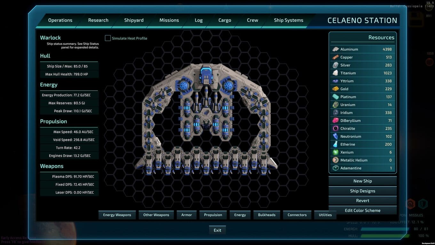The image size is (435, 245).
Task: Click the "Max Speed: 46.0 AU/SEC" row
Action: pyautogui.click(x=69, y=132)
